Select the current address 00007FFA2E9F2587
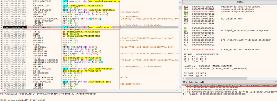The image size is (277, 101). point(15,27)
